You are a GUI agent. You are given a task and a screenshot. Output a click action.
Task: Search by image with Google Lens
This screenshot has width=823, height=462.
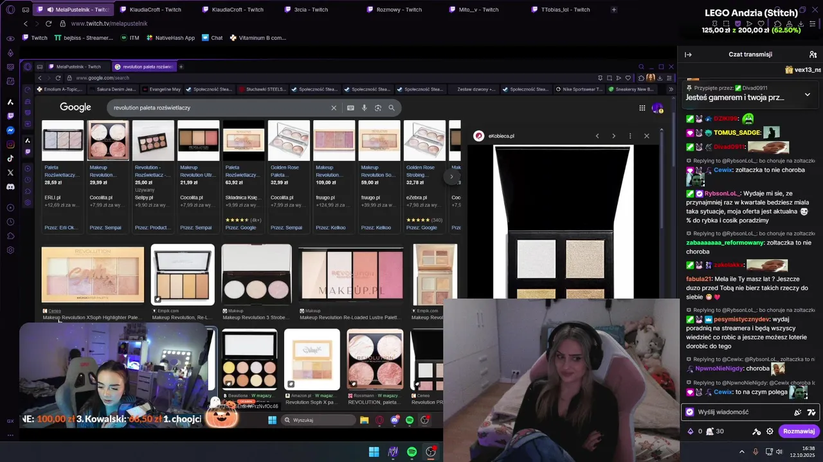(x=378, y=108)
